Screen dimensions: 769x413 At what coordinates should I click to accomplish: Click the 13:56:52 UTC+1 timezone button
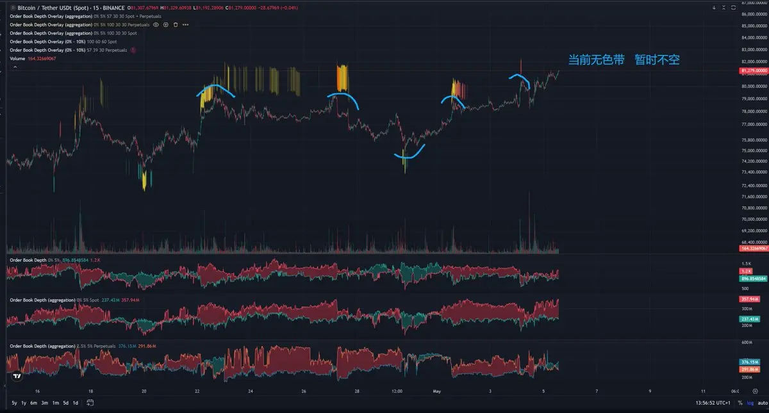click(713, 403)
